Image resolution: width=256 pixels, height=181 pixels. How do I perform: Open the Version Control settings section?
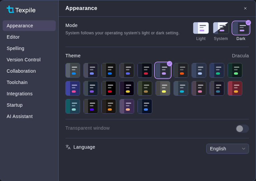[x=29, y=60]
